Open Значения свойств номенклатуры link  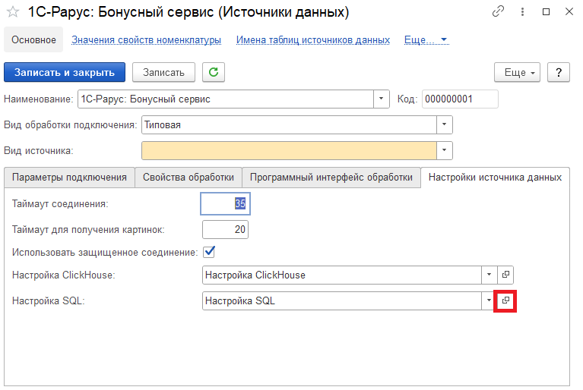point(146,39)
